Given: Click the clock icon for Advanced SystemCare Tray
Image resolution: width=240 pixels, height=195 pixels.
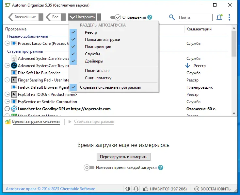Looking at the screenshot, I should (x=7, y=65).
